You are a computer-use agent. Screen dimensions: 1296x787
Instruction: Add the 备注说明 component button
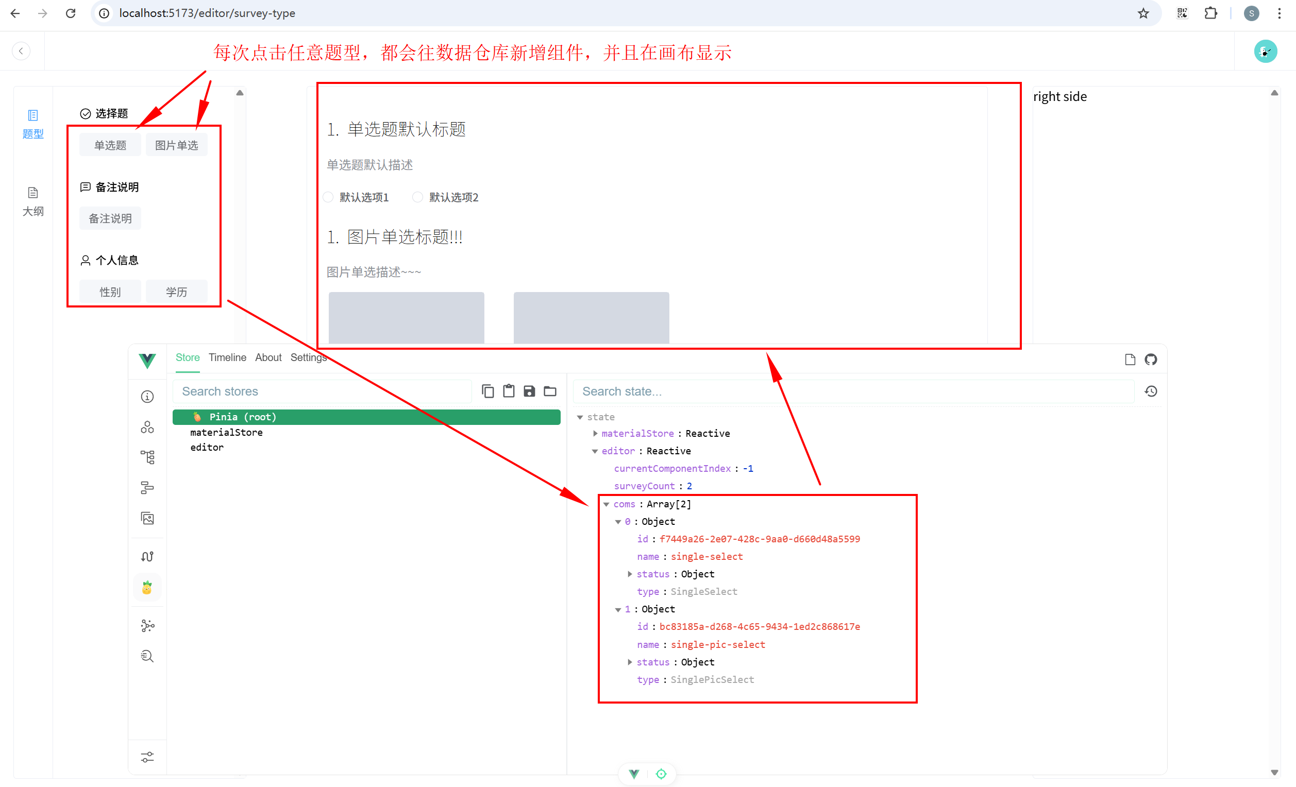(x=110, y=218)
